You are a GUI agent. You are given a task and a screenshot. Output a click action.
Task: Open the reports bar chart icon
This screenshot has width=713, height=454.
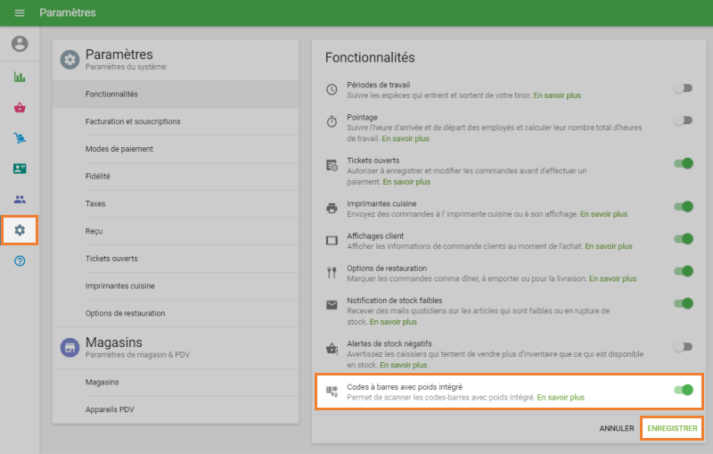(x=20, y=77)
